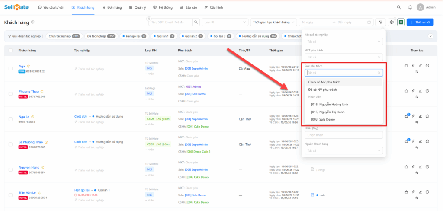Open the Loại KH dropdown
The image size is (443, 211).
pyautogui.click(x=225, y=22)
